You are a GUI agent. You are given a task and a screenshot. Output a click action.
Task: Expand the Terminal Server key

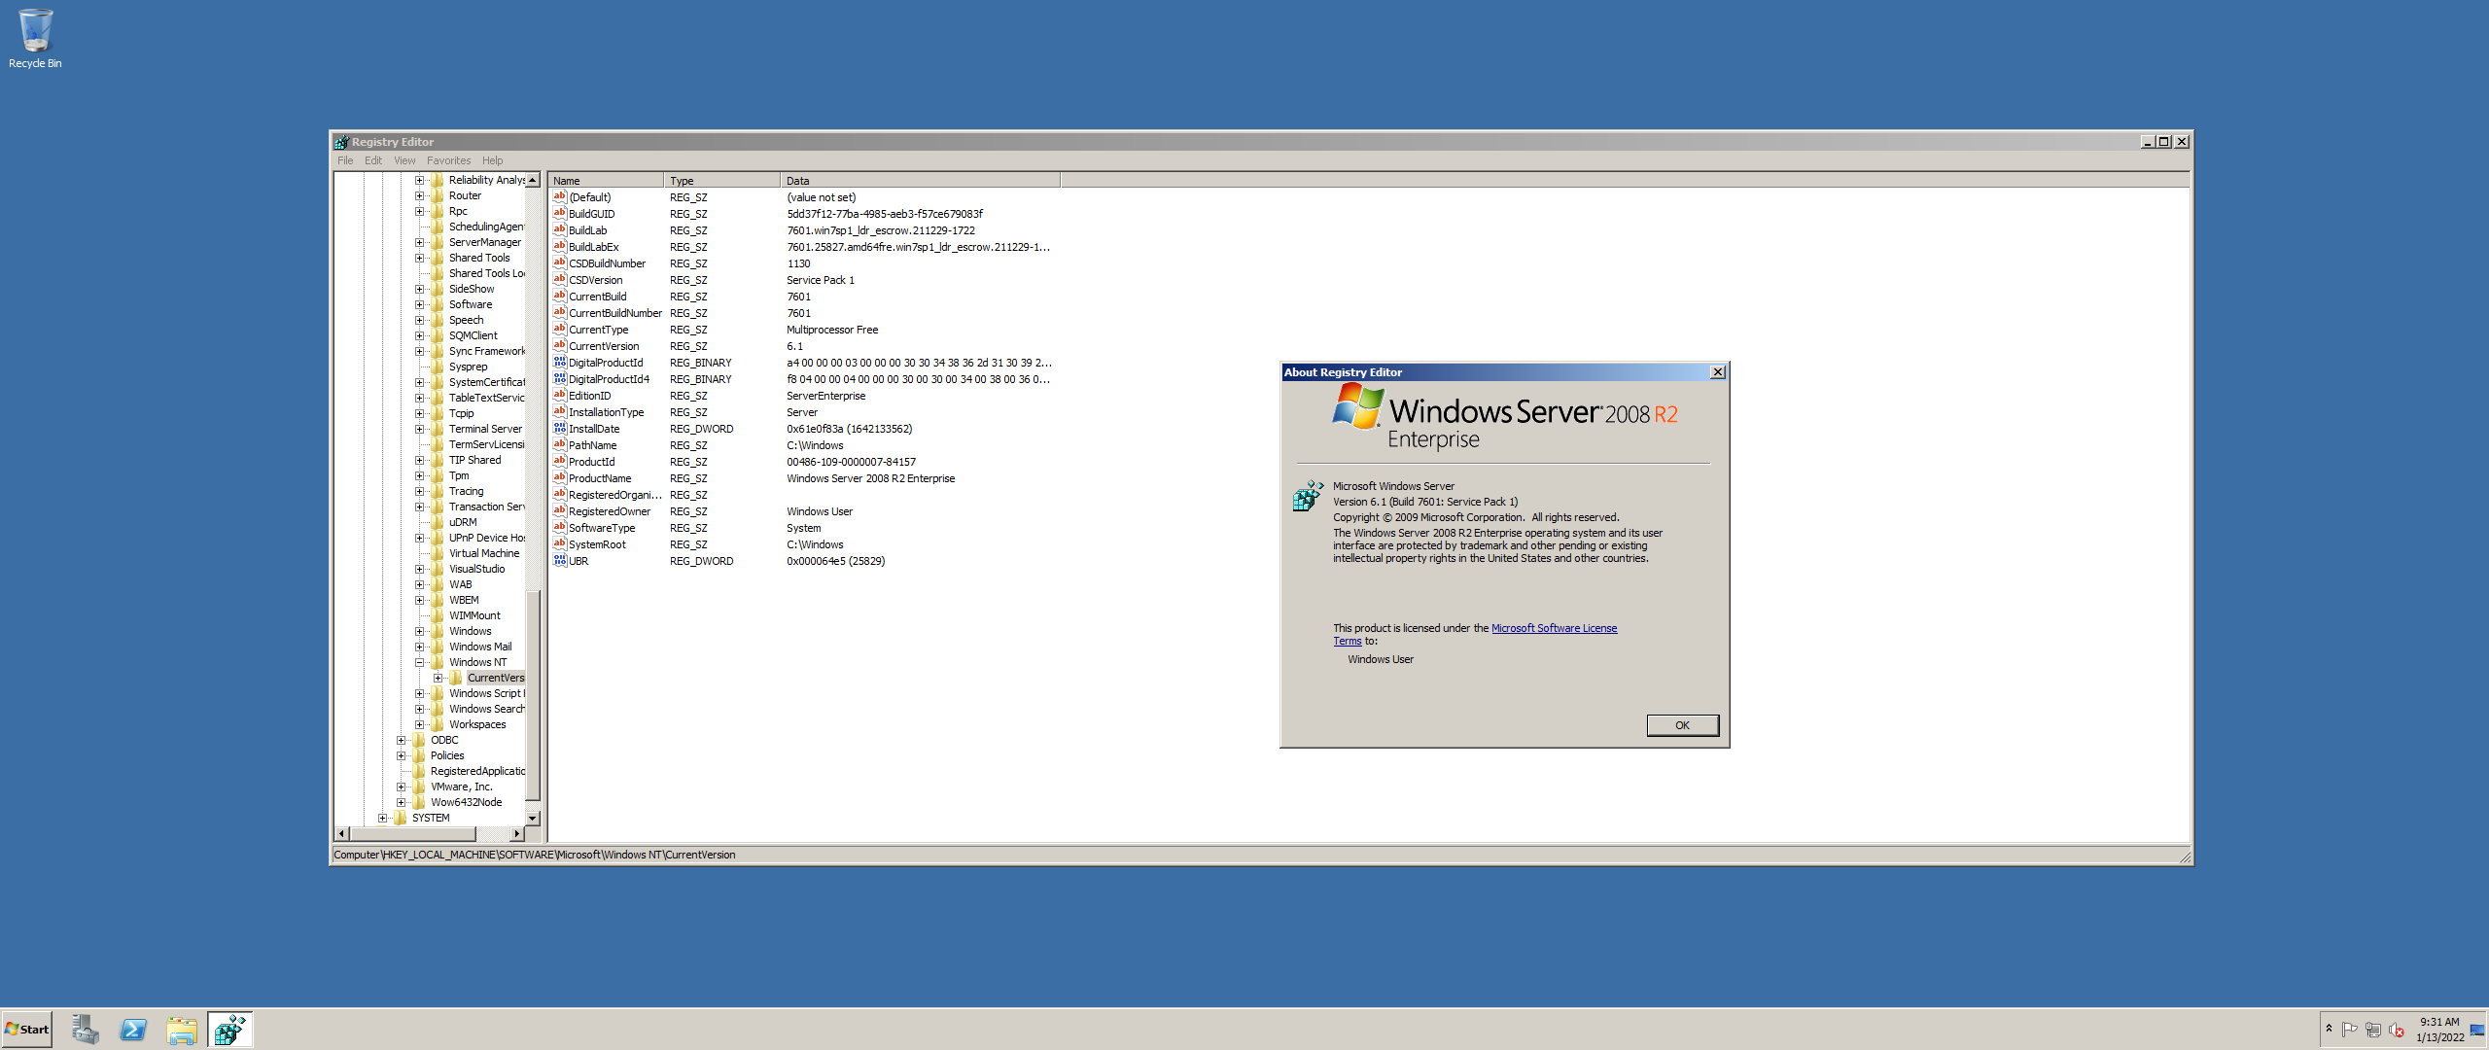click(x=419, y=429)
